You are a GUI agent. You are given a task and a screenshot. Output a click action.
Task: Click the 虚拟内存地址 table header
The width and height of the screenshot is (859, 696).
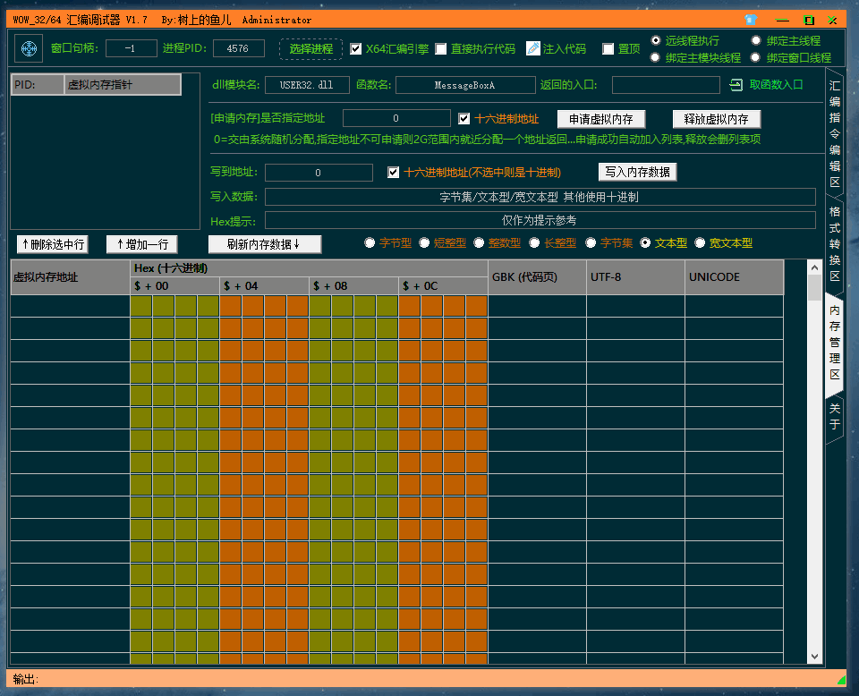pyautogui.click(x=70, y=277)
